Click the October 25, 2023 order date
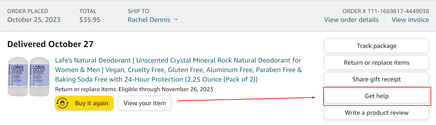436x125 pixels. tap(34, 20)
